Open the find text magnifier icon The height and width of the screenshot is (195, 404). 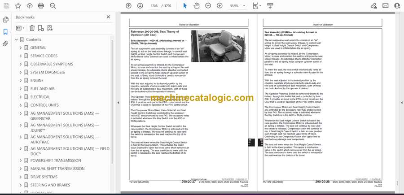click(x=53, y=6)
